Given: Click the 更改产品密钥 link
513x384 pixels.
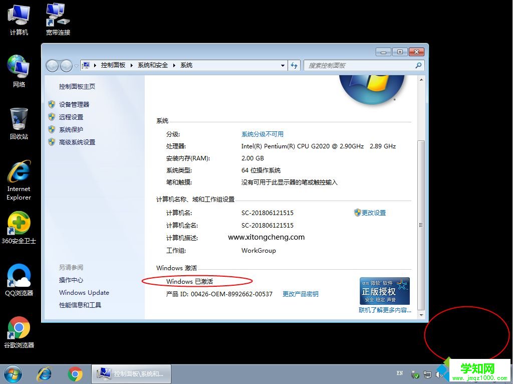Looking at the screenshot, I should tap(301, 294).
